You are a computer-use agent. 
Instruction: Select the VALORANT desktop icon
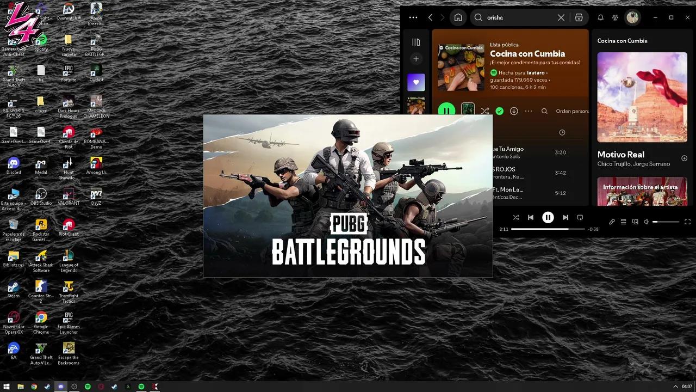(x=69, y=197)
